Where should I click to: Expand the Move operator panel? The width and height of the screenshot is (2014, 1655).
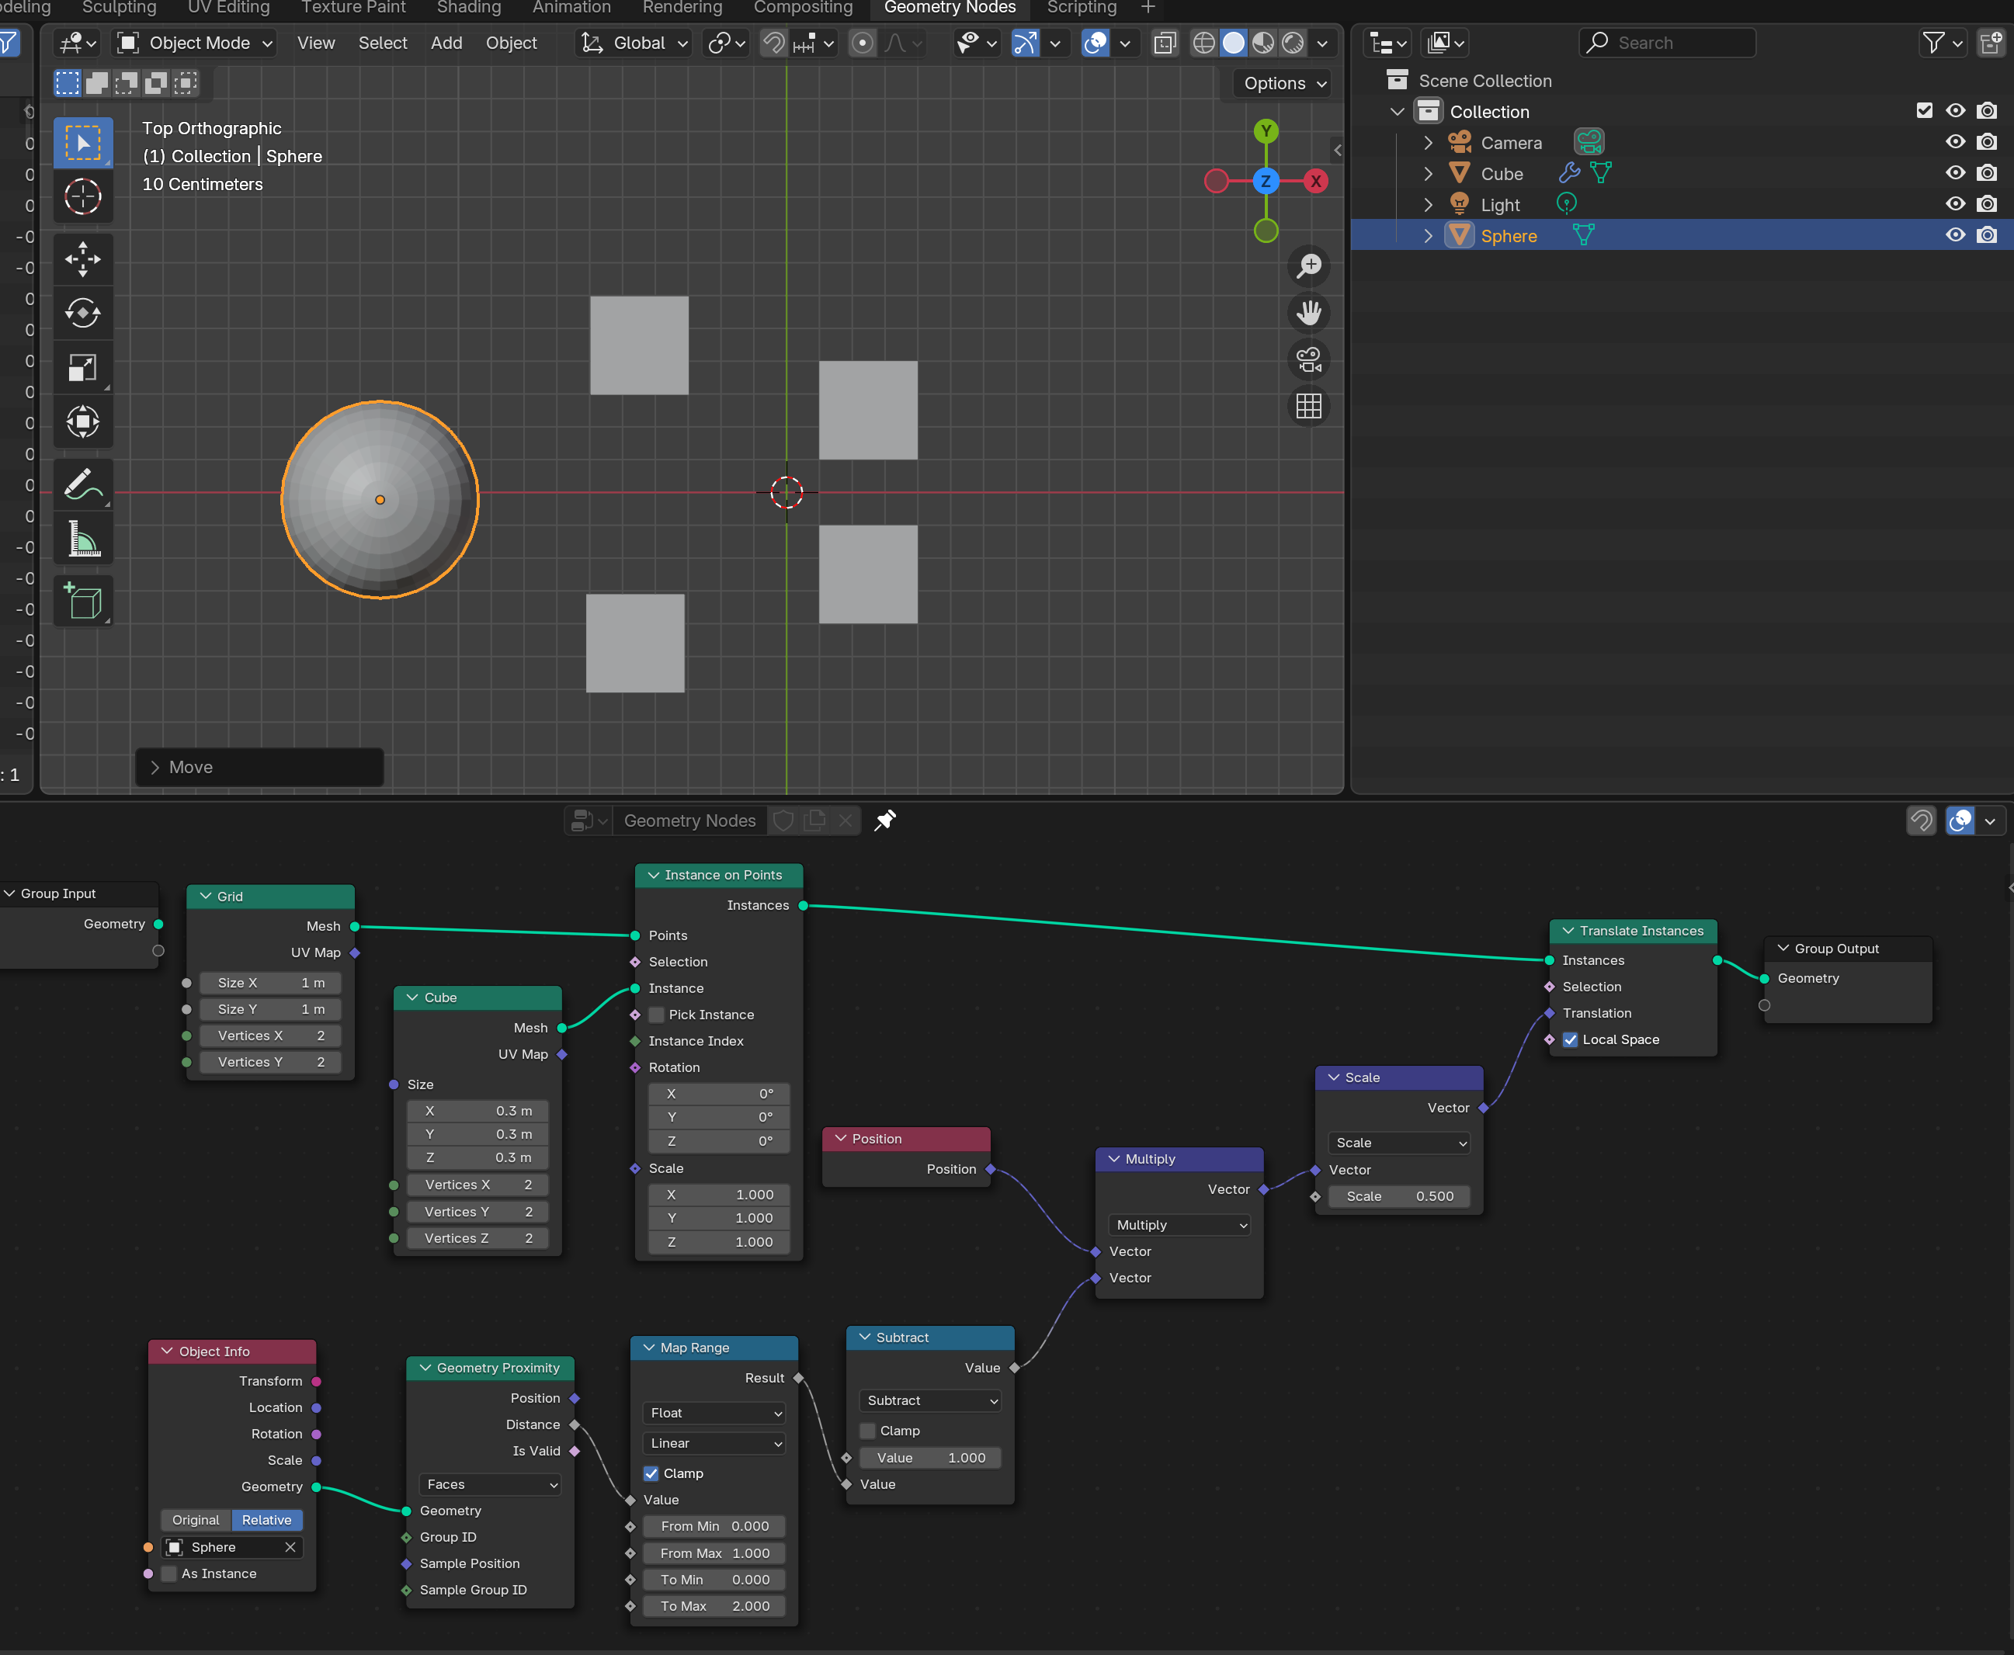pyautogui.click(x=259, y=768)
